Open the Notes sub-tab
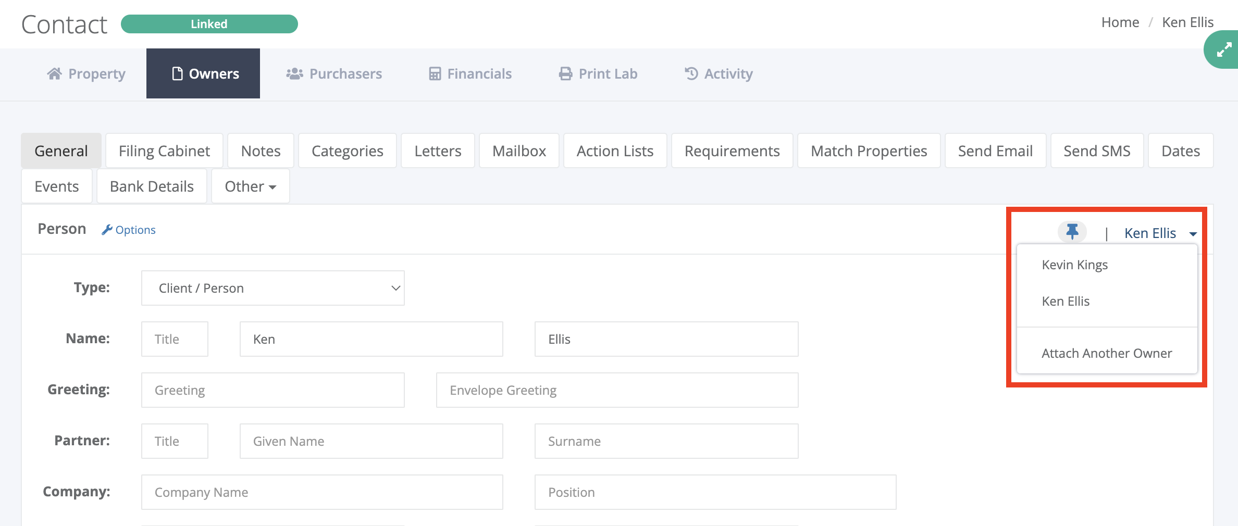 tap(261, 151)
